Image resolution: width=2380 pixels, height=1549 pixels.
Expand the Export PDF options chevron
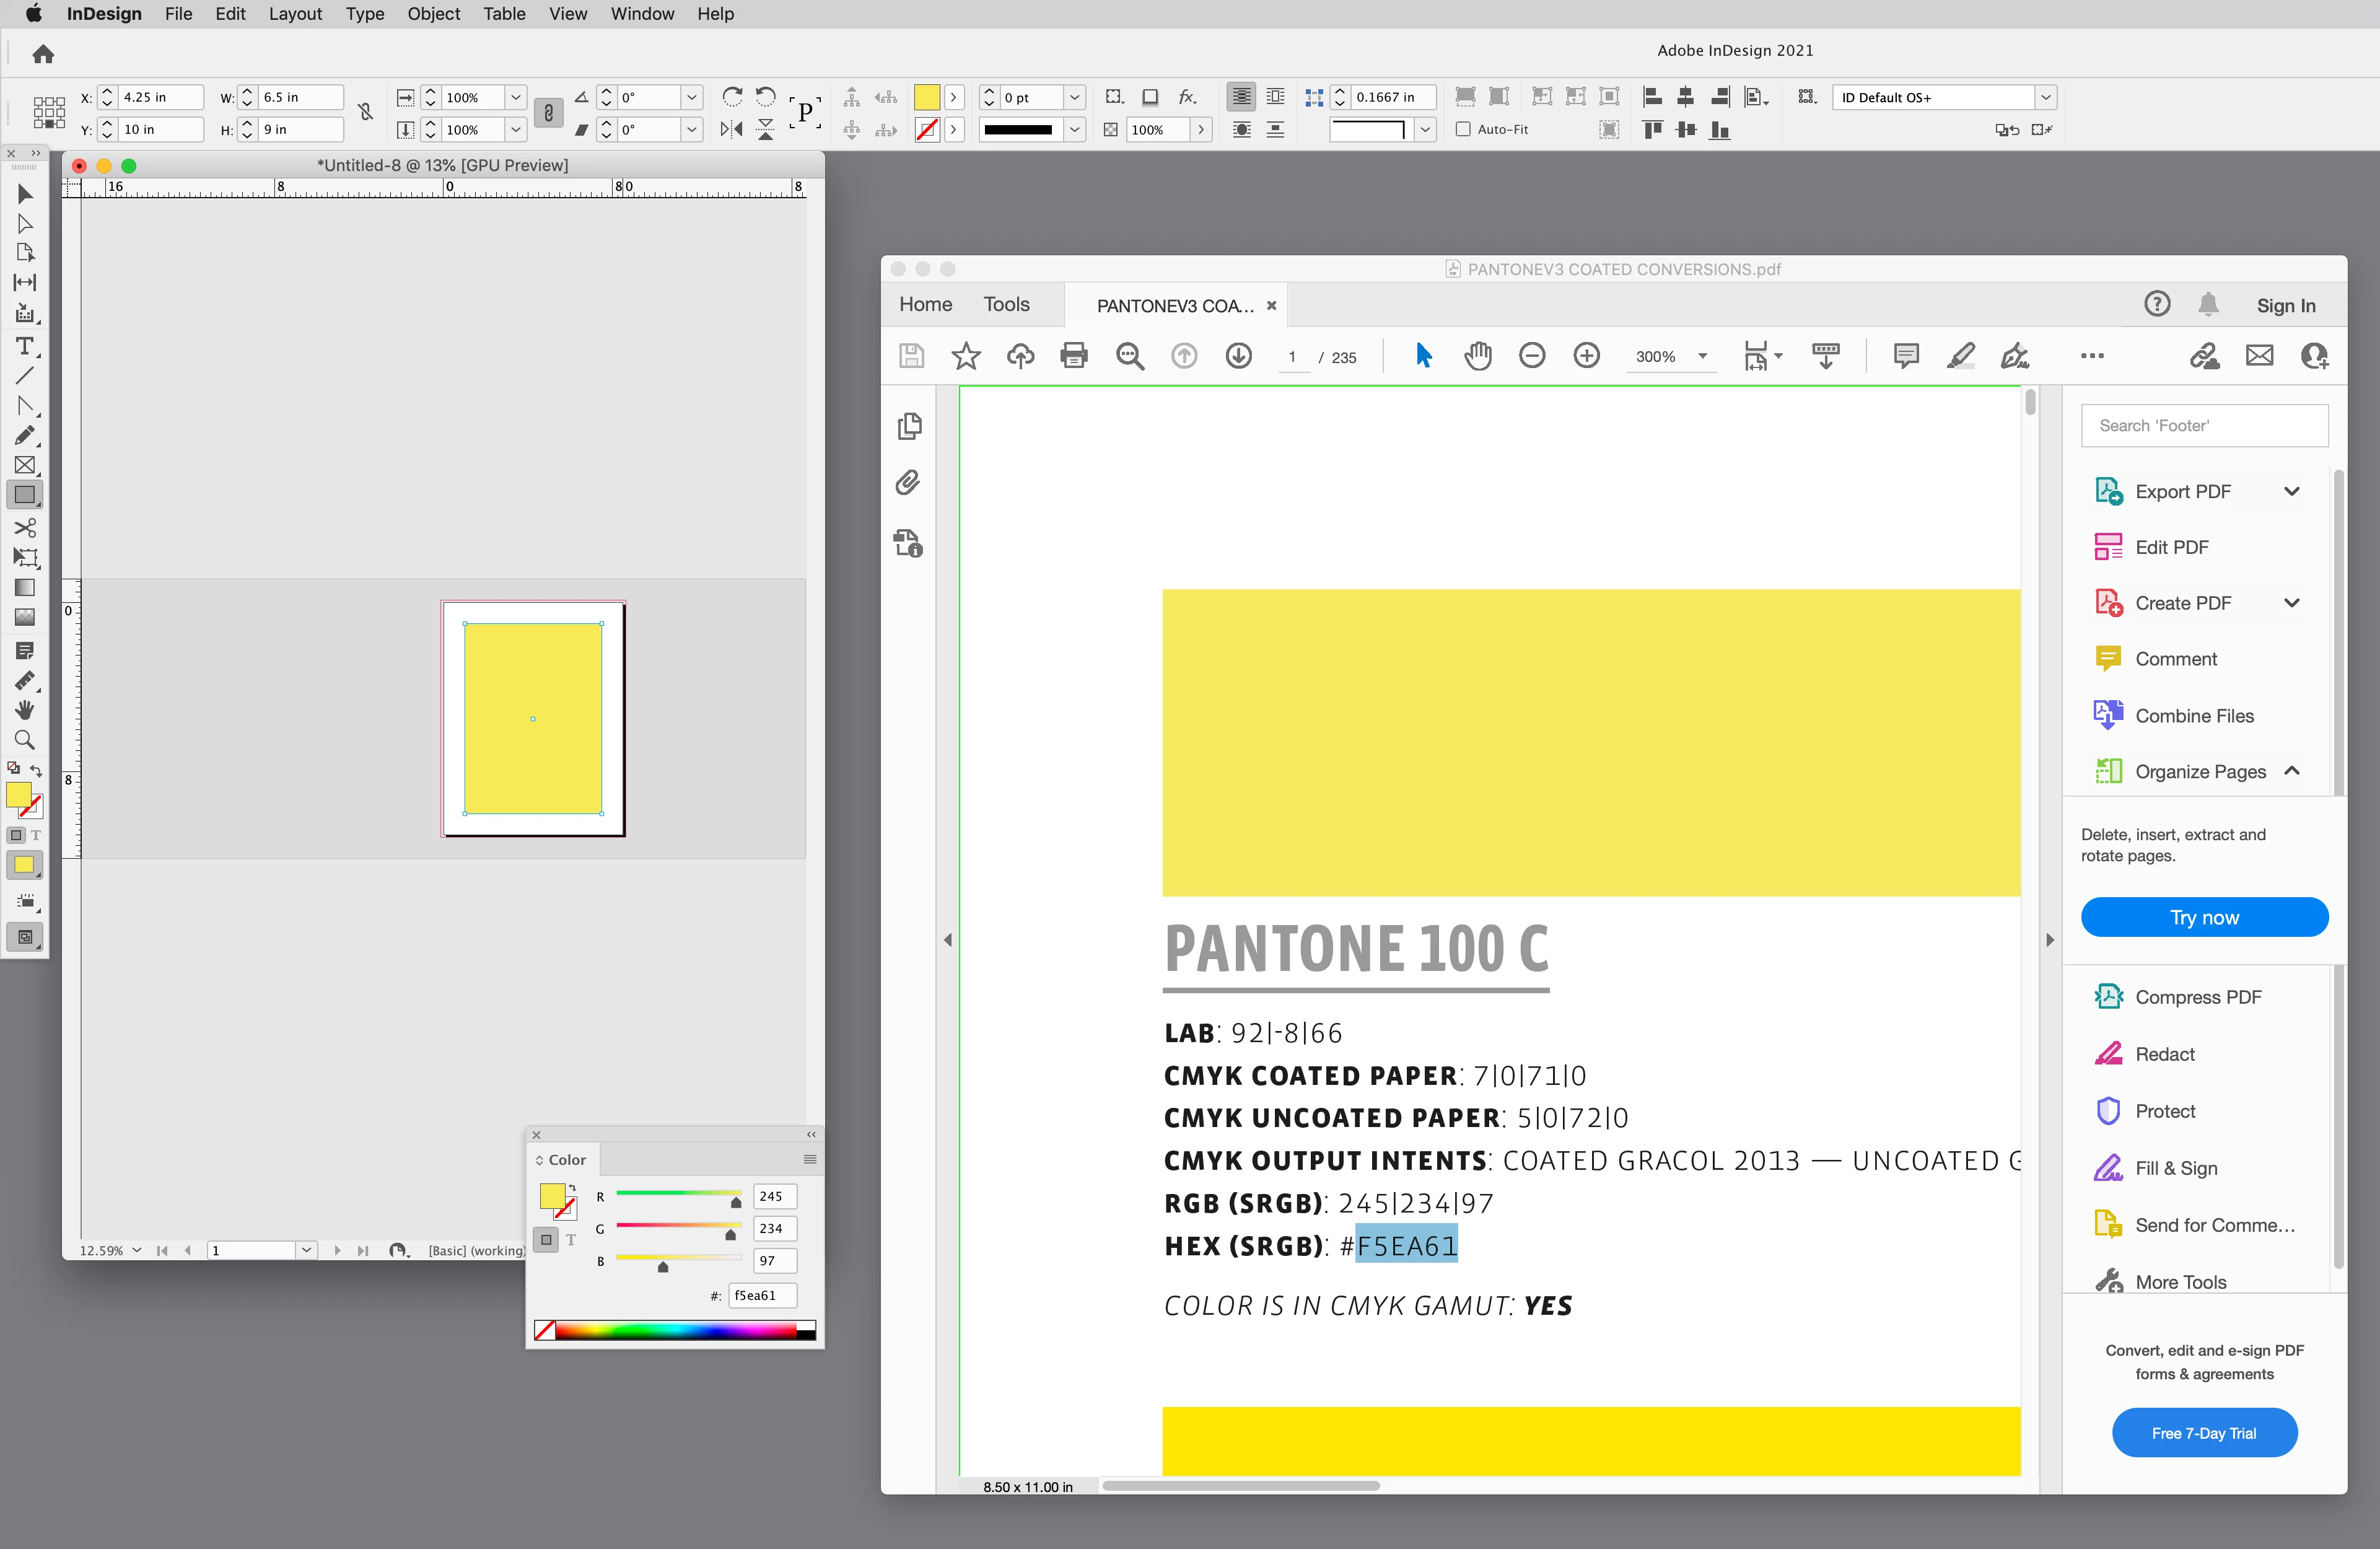(x=2291, y=491)
